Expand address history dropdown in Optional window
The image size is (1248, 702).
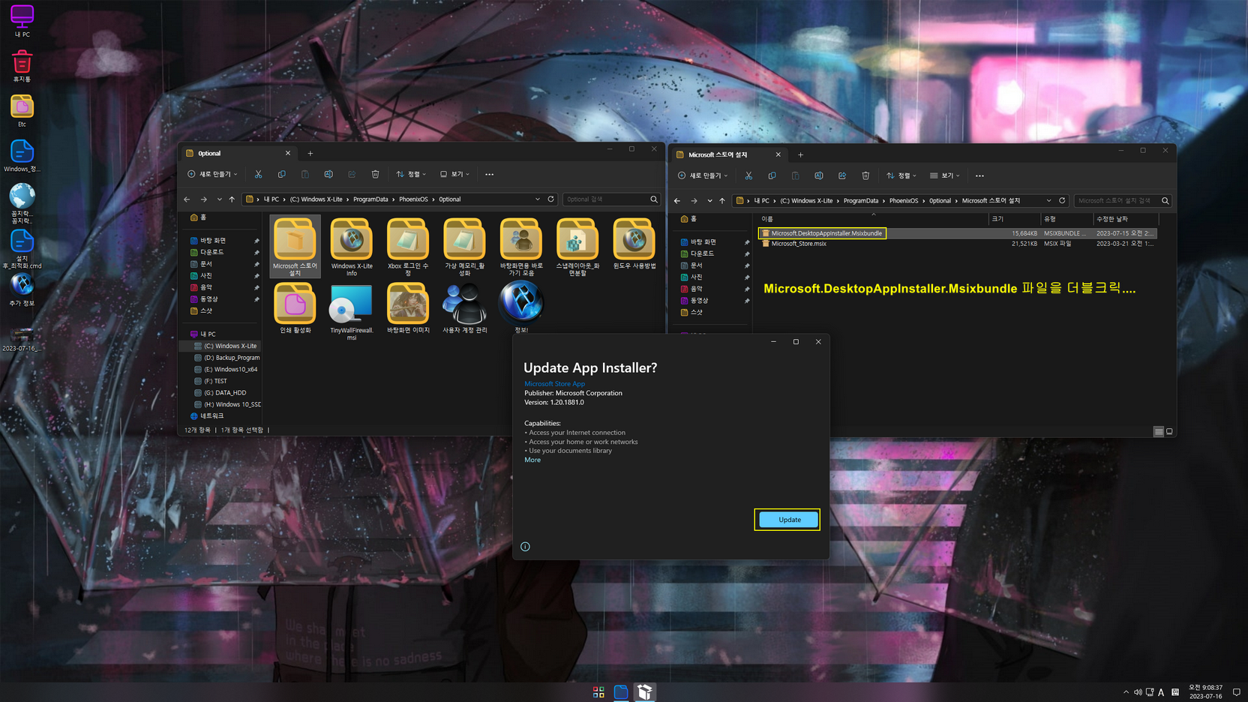[537, 199]
